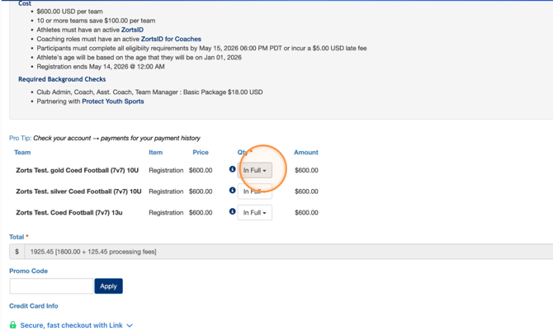Open In Full dropdown for 13u team
The height and width of the screenshot is (331, 553).
[254, 213]
